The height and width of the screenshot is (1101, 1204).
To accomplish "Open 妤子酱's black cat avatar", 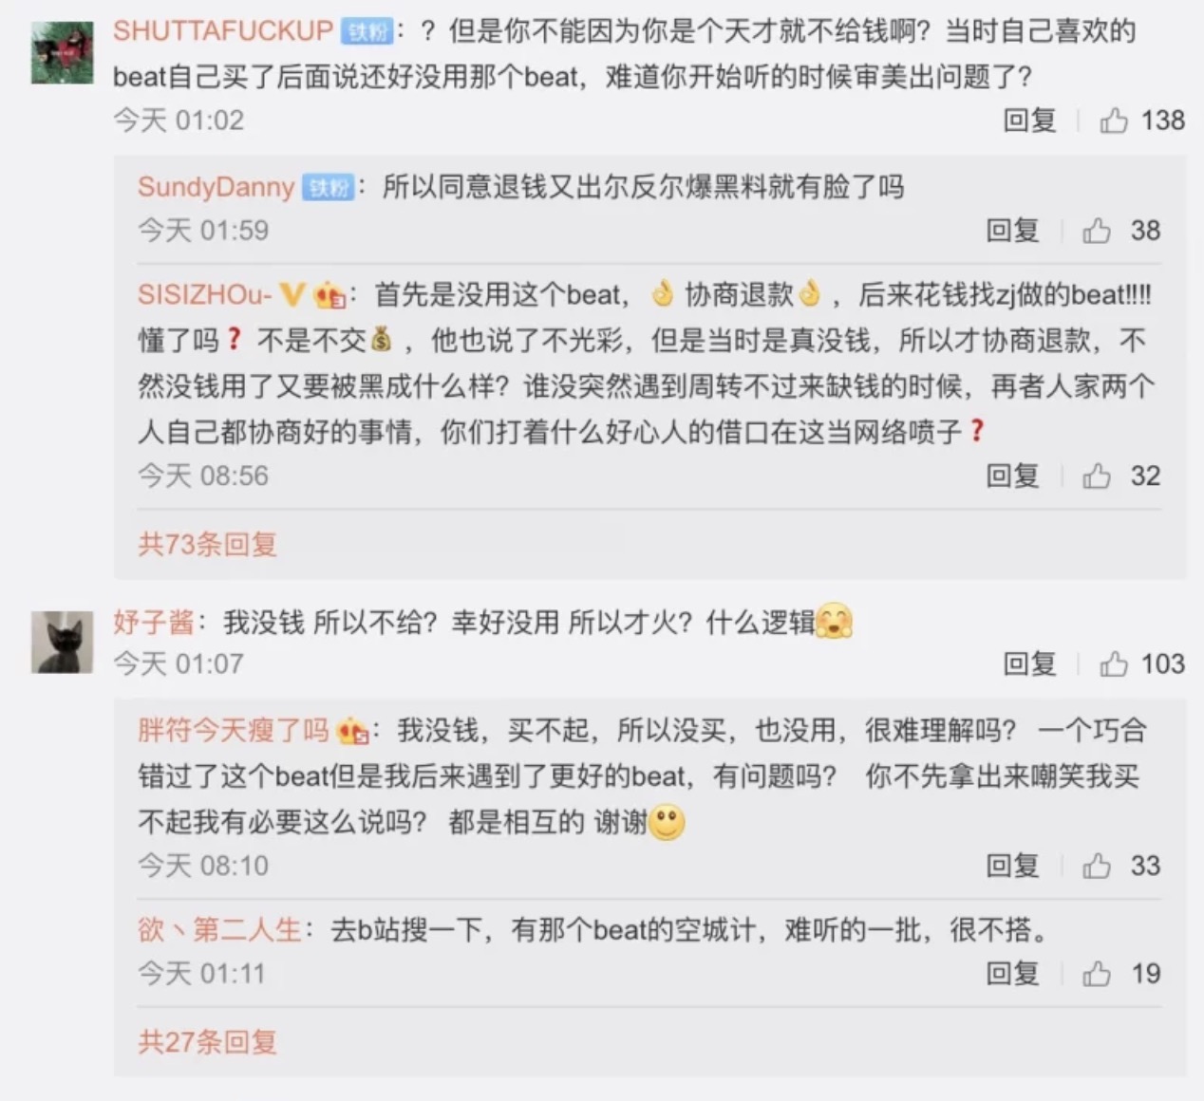I will [63, 643].
